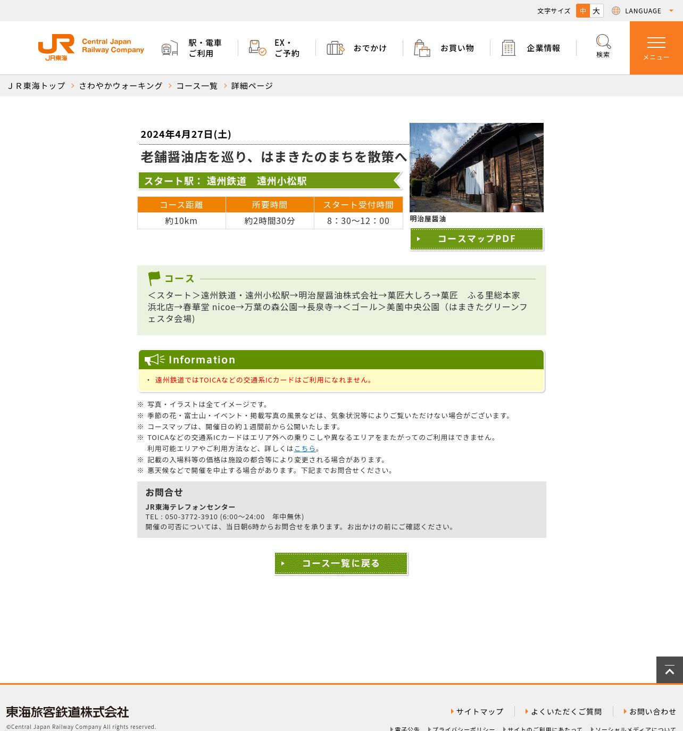Go to さわやかウォーキング breadcrumb
Screen dimensions: 683x731
click(x=121, y=86)
